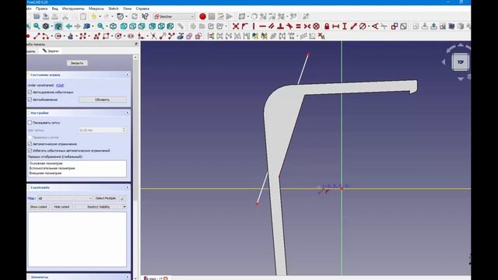Viewport: 498px width, 280px height.
Task: Click the Select Multiple button
Action: 106,198
